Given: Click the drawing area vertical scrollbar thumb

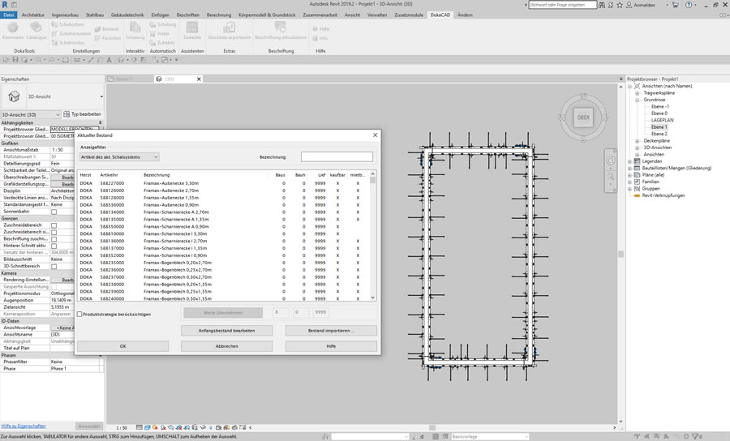Looking at the screenshot, I should pyautogui.click(x=620, y=254).
